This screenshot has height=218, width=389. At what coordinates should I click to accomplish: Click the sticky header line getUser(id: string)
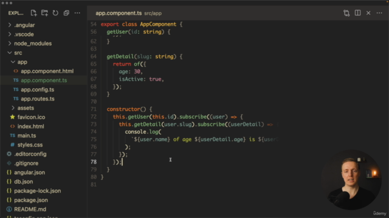[x=139, y=32]
